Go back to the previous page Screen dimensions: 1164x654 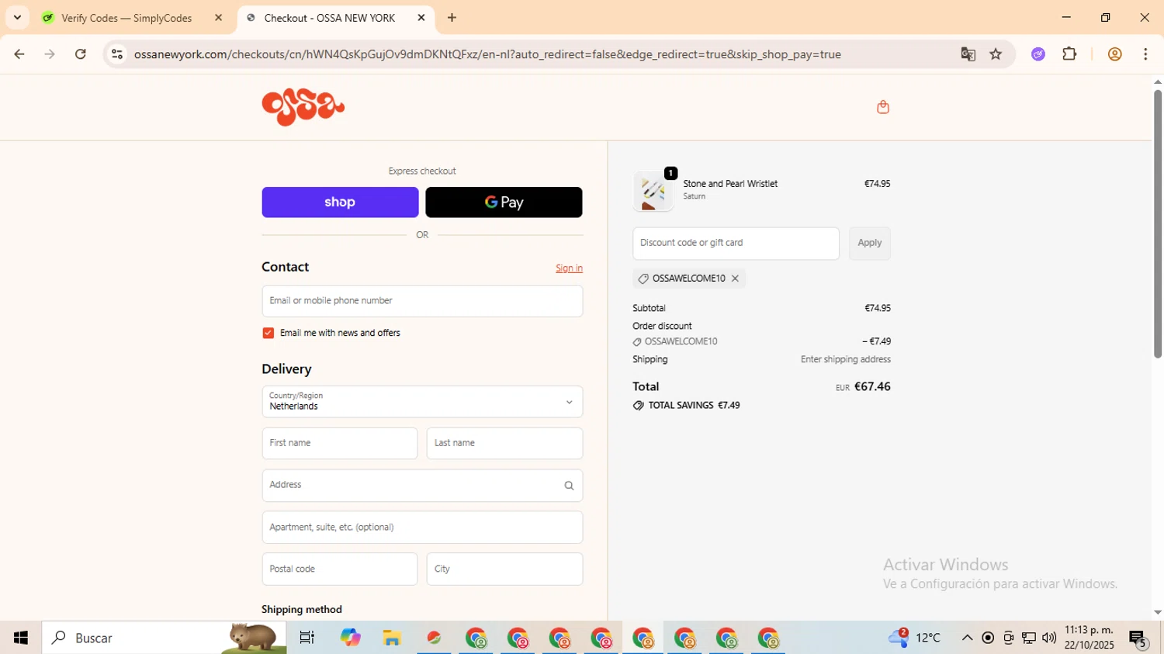pos(19,54)
